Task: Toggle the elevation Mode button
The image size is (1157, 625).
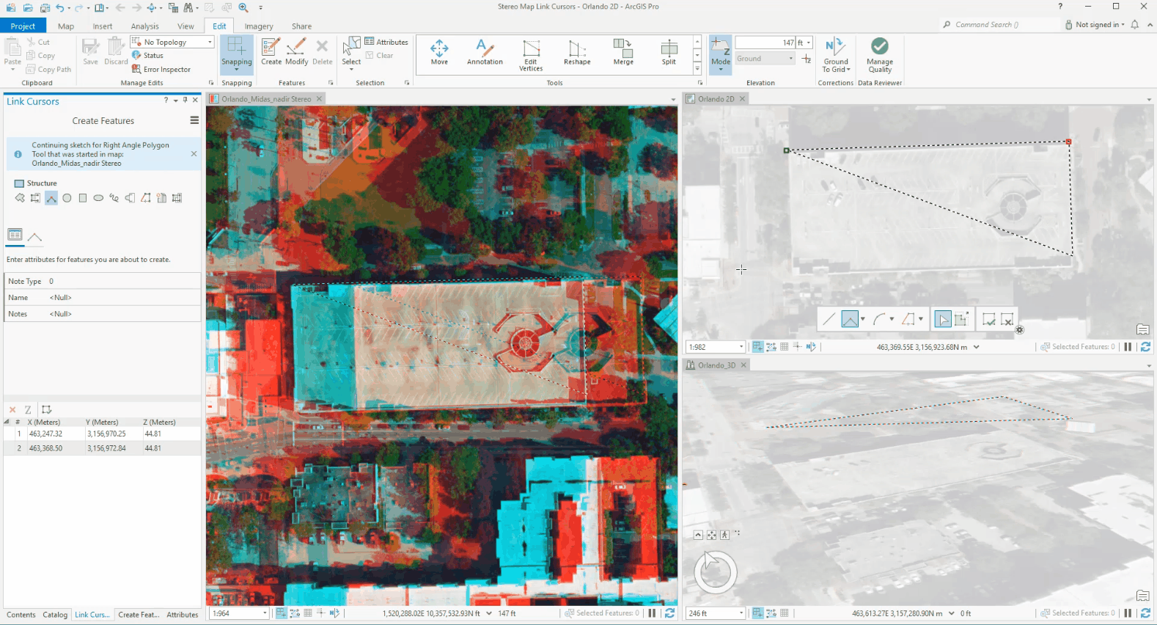Action: click(x=721, y=55)
